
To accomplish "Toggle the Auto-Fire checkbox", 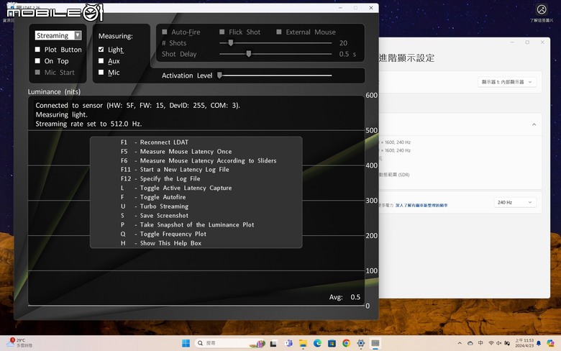I will pyautogui.click(x=165, y=32).
